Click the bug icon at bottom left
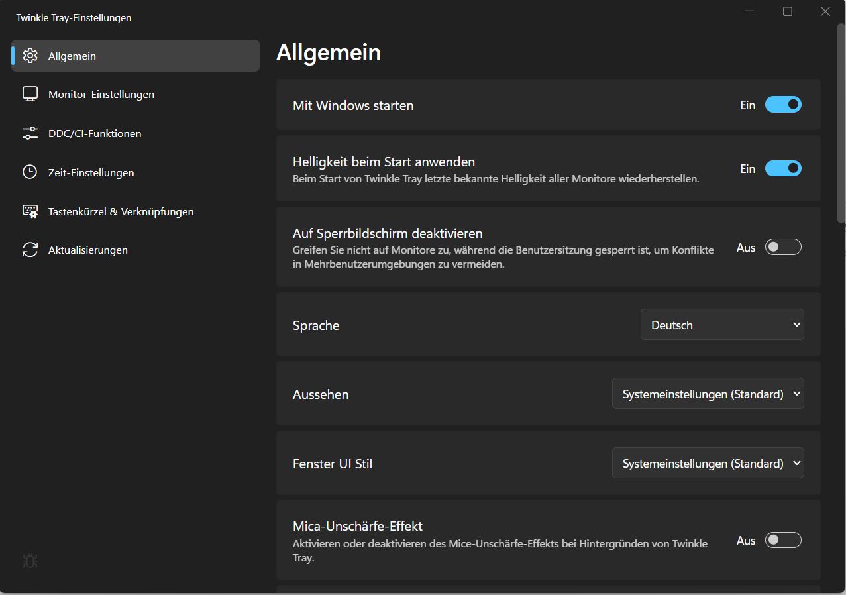Image resolution: width=846 pixels, height=595 pixels. [30, 561]
